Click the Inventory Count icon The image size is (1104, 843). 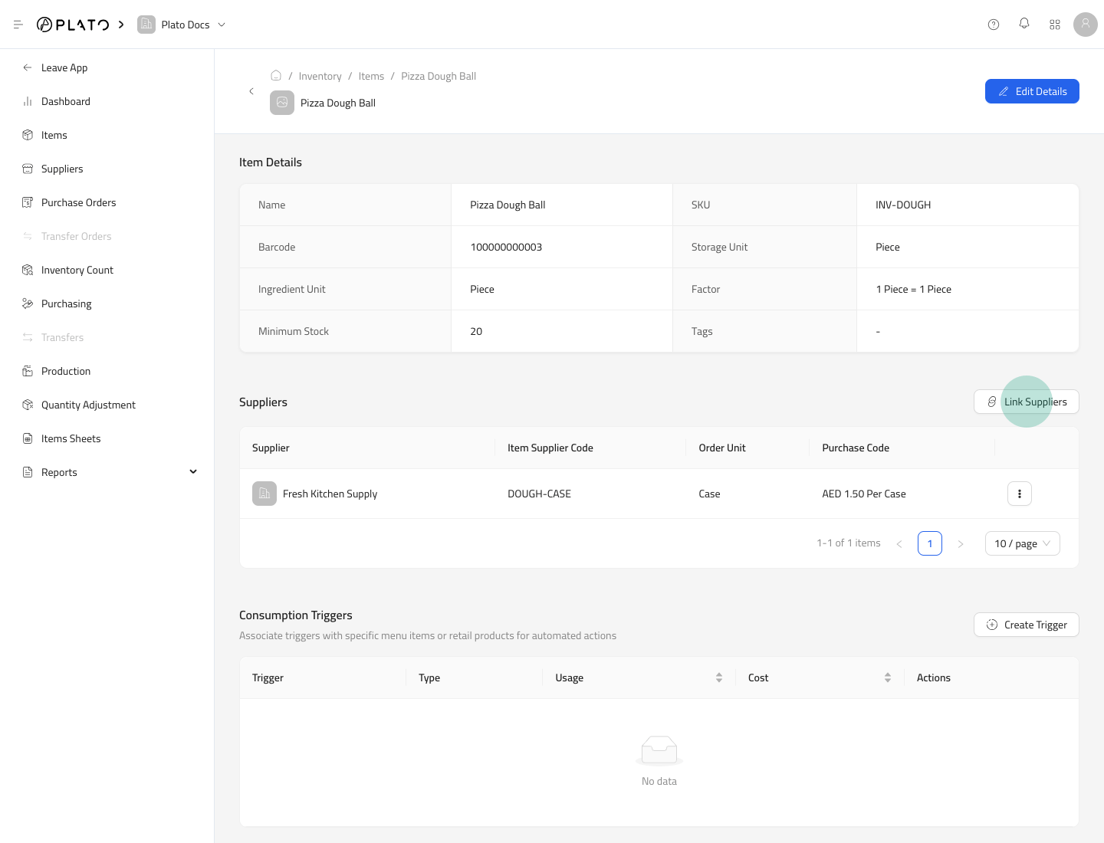click(28, 270)
